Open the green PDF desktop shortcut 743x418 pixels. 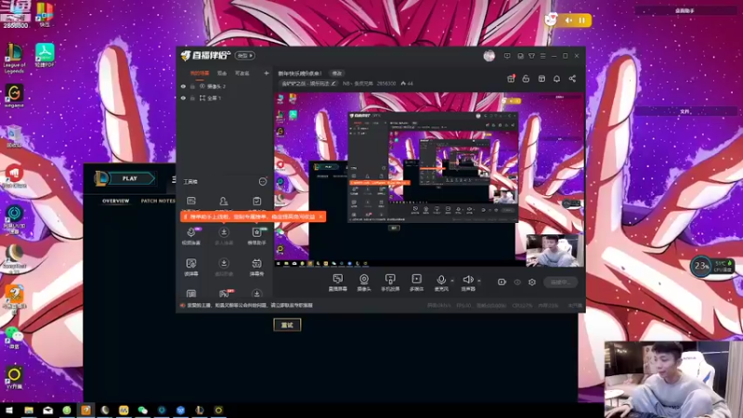click(45, 55)
